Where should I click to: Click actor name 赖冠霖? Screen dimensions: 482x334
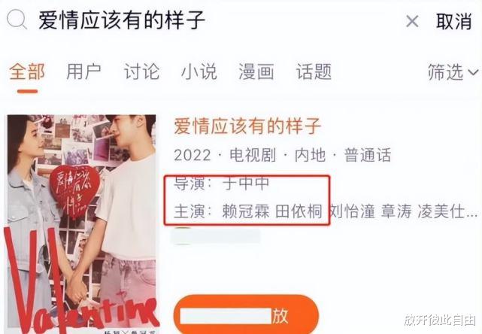pyautogui.click(x=246, y=211)
